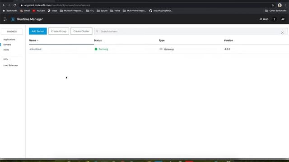Open the Other Bookmarks folder

pos(276,11)
